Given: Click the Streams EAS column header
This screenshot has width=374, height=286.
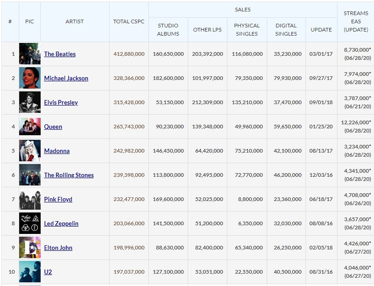Looking at the screenshot, I should pos(356,21).
